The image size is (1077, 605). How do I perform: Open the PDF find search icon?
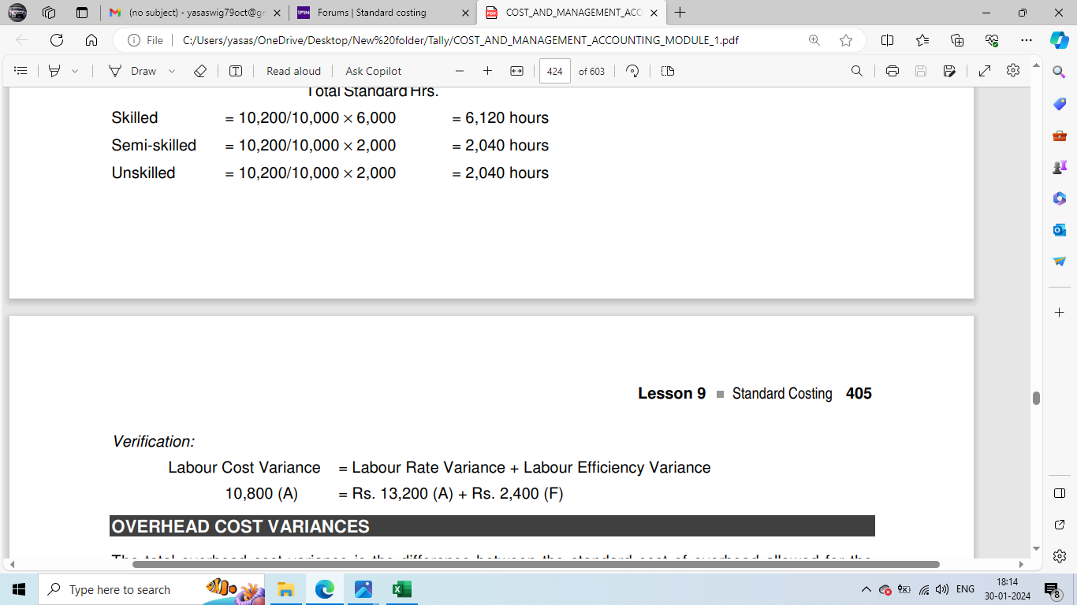tap(857, 71)
